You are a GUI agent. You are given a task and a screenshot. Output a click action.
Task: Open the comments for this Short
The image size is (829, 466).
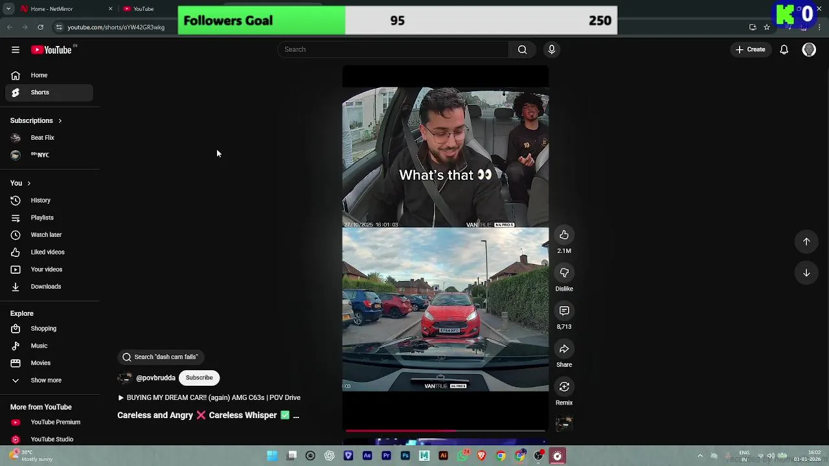pos(564,311)
